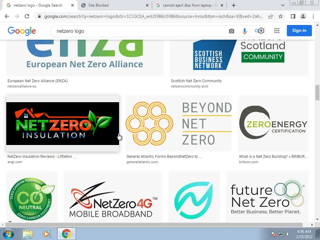Click the vertical scrollbar thumb
The width and height of the screenshot is (320, 240).
point(317,92)
